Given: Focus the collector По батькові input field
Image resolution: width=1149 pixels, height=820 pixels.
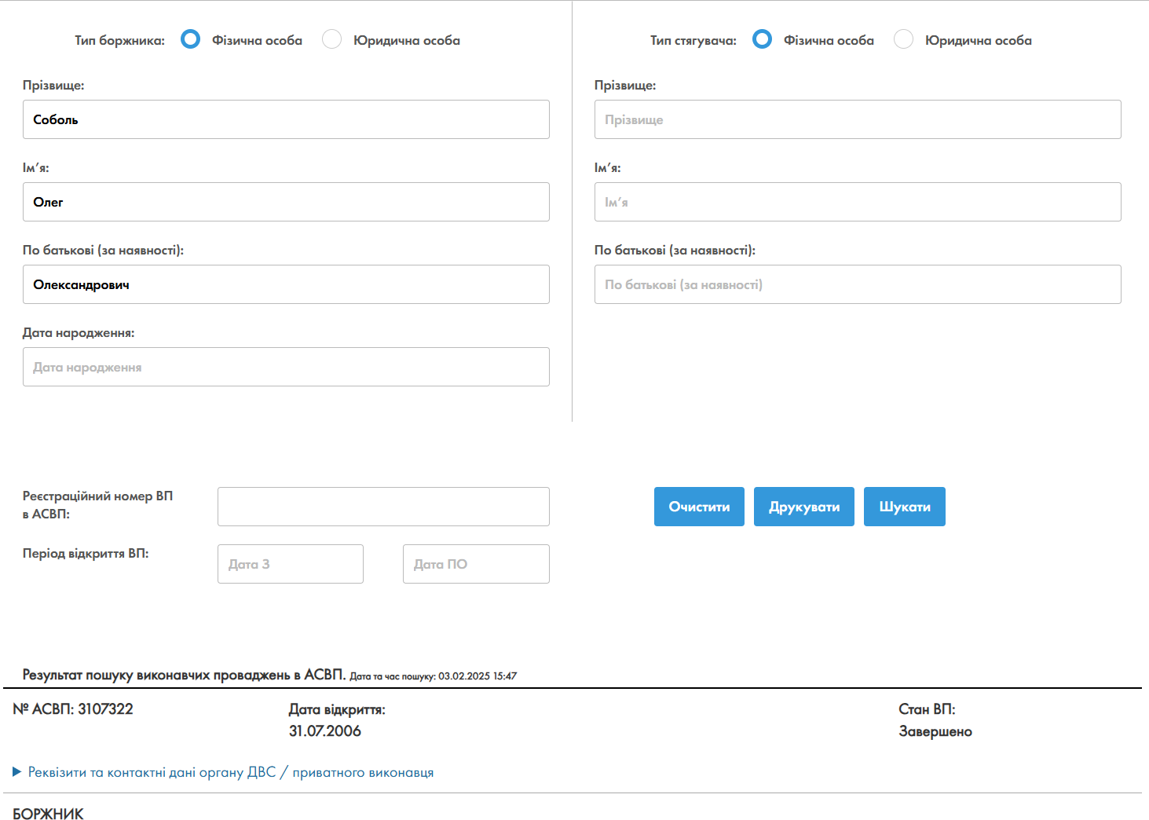Looking at the screenshot, I should coord(858,284).
